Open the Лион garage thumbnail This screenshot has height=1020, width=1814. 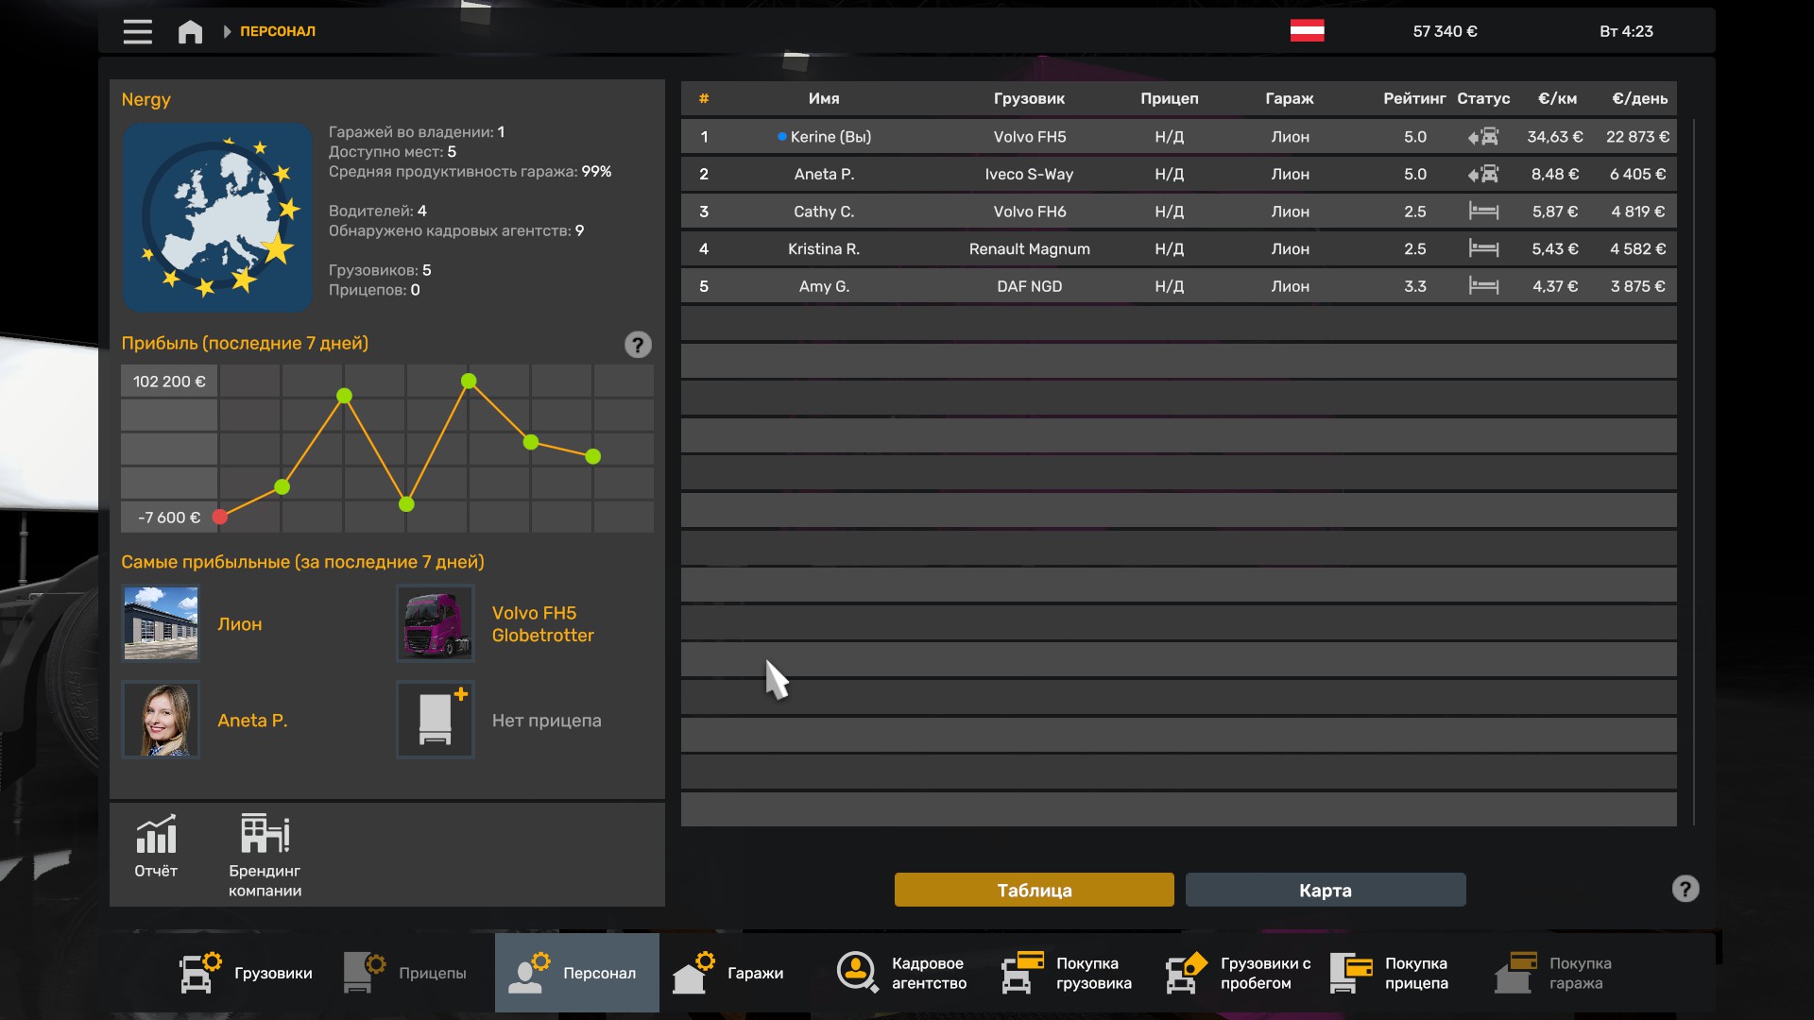[161, 623]
